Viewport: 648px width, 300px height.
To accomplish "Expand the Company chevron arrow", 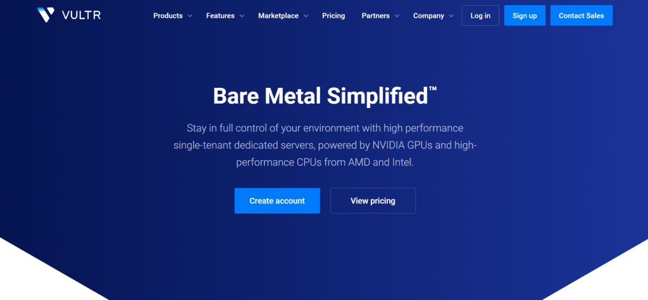I will (451, 16).
